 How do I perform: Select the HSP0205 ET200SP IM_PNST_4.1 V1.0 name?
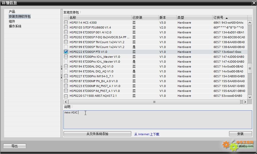tap(95, 91)
